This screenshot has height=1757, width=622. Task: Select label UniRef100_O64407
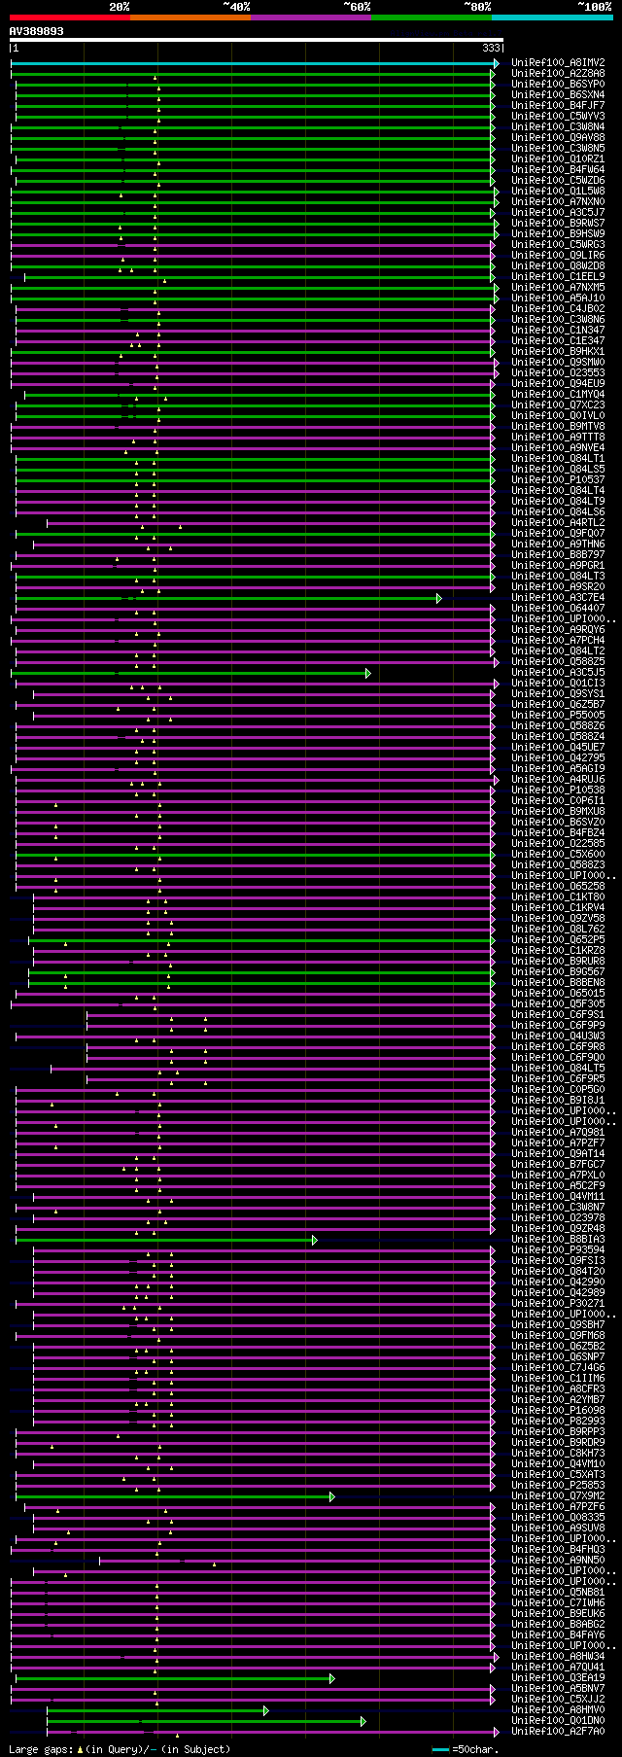coord(558,609)
